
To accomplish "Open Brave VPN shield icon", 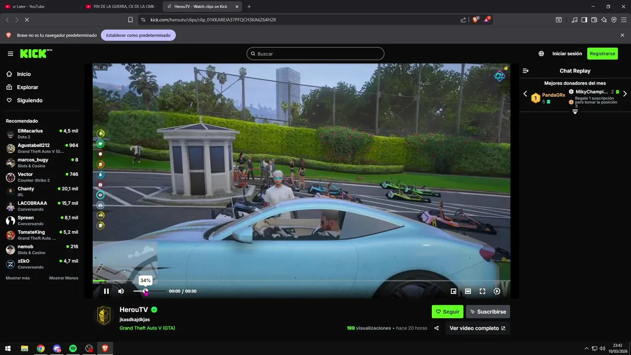I will point(614,20).
